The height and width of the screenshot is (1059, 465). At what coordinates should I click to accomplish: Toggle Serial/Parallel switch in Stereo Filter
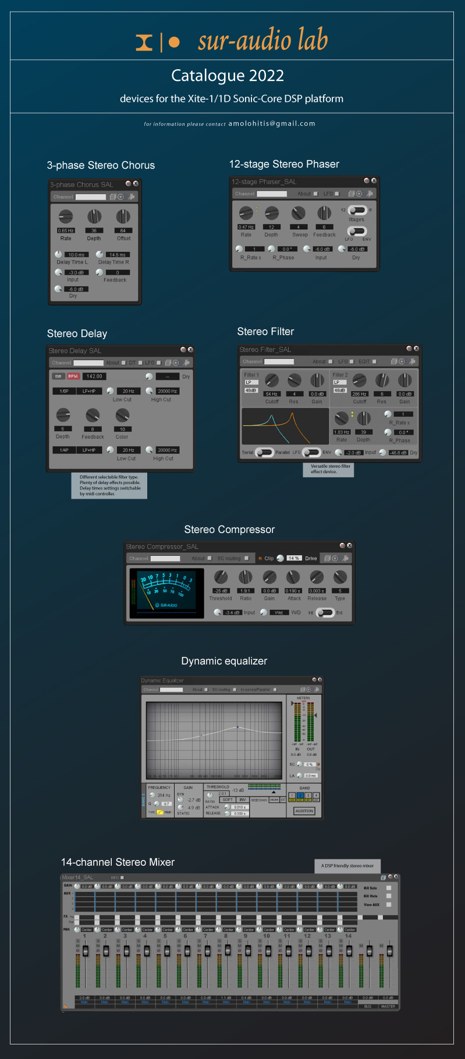(x=264, y=452)
